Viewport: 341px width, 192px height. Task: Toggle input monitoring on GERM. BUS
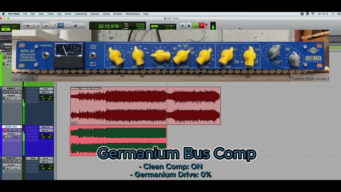(10, 130)
